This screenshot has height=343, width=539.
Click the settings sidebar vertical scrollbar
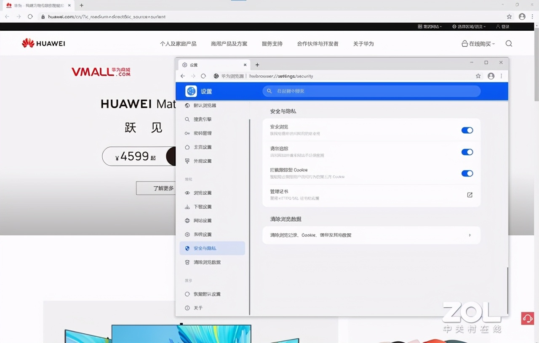(250, 216)
